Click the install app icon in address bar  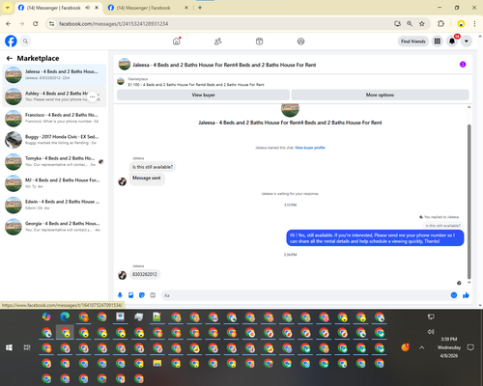click(397, 24)
